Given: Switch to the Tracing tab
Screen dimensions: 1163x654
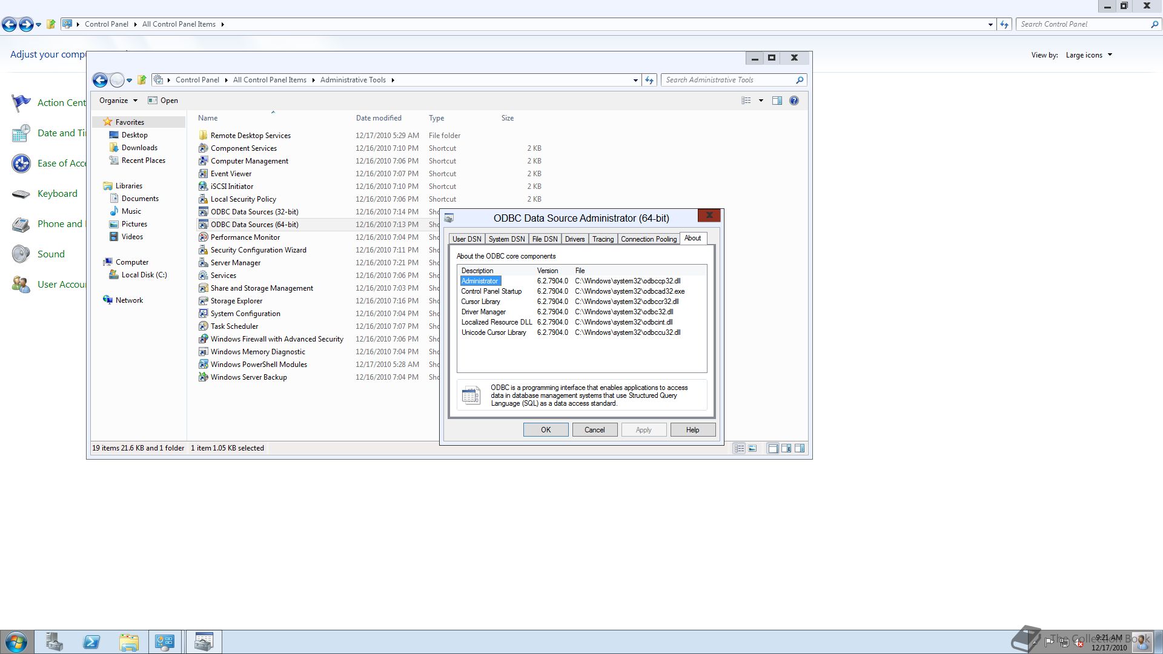Looking at the screenshot, I should click(603, 239).
